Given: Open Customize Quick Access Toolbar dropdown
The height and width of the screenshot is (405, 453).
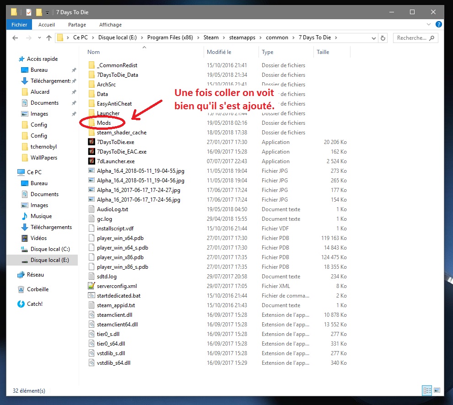Looking at the screenshot, I should tap(48, 12).
